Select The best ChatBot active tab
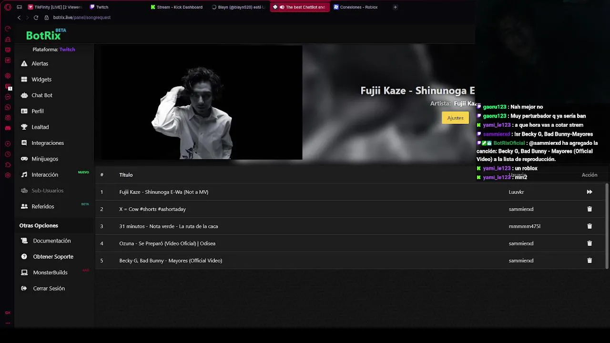This screenshot has width=610, height=343. coord(300,7)
